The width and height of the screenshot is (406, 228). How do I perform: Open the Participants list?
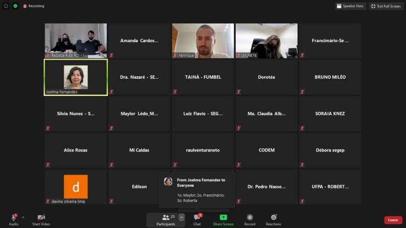click(x=166, y=220)
